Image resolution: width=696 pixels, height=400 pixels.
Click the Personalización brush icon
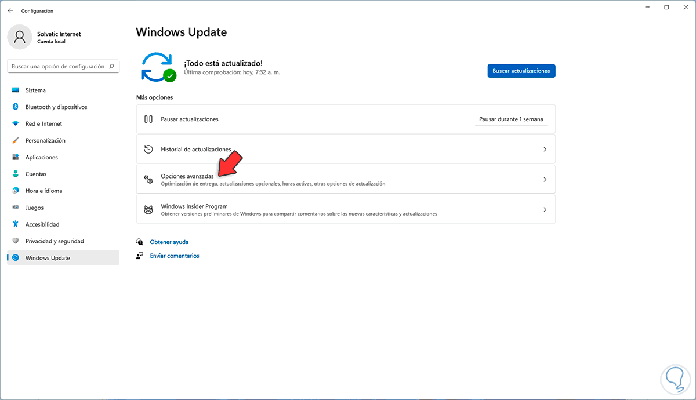point(15,141)
